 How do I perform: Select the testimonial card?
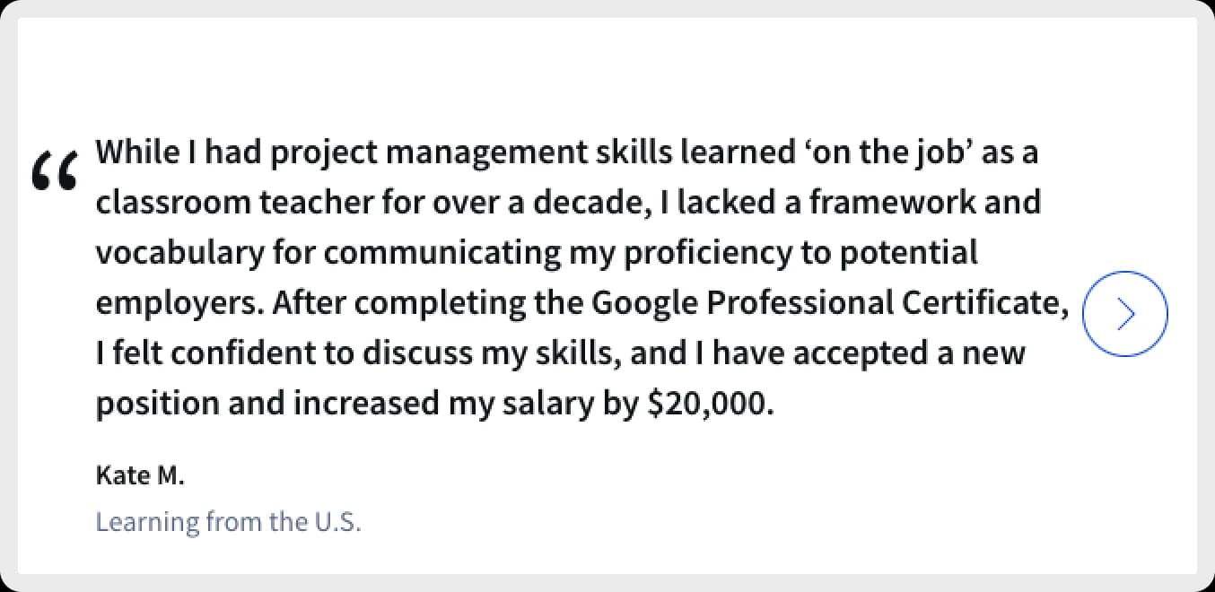[x=607, y=296]
